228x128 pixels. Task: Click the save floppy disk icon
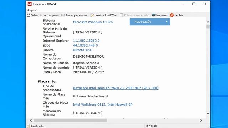pyautogui.click(x=28, y=15)
